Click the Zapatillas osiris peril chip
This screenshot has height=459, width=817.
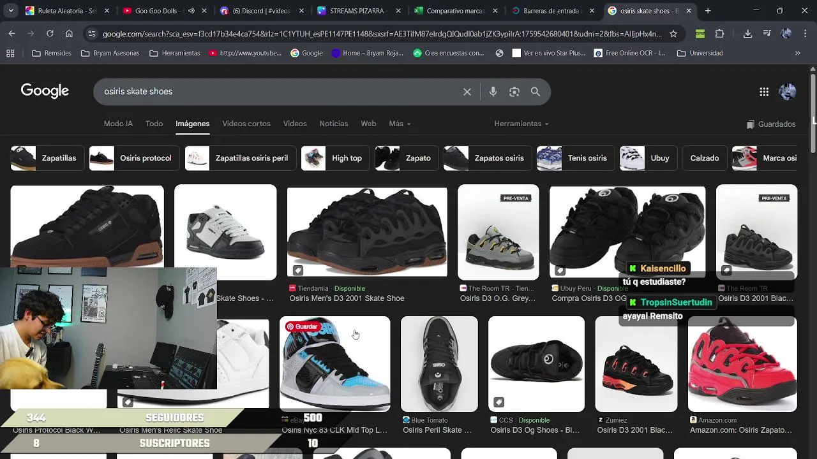(x=240, y=158)
